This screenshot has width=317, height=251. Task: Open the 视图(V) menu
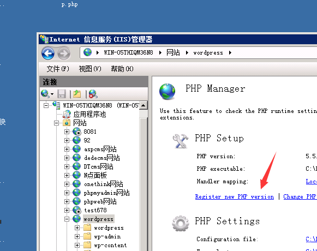pos(90,69)
